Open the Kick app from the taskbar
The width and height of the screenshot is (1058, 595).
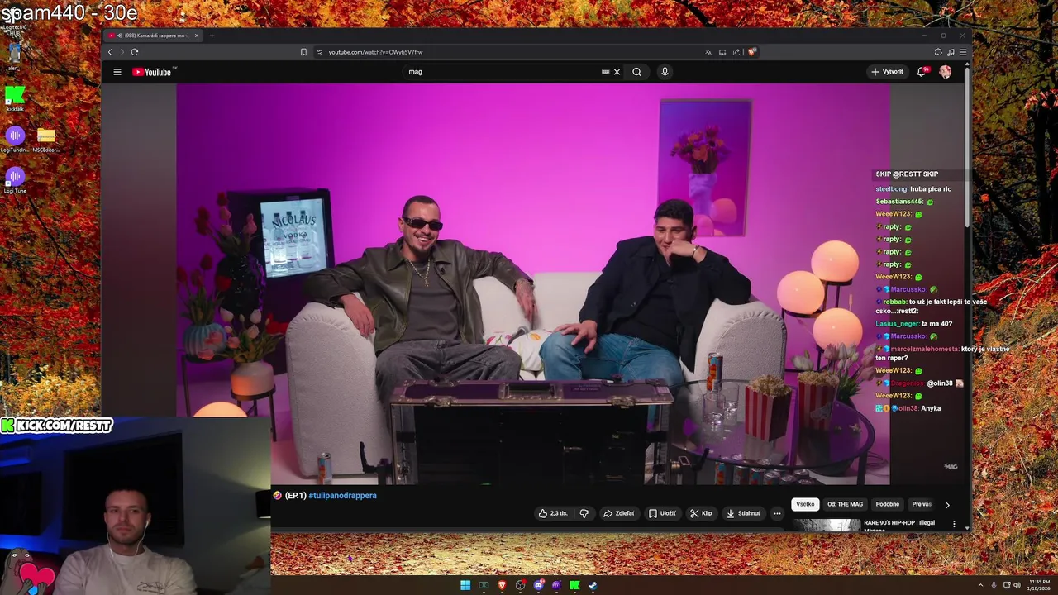pyautogui.click(x=574, y=585)
